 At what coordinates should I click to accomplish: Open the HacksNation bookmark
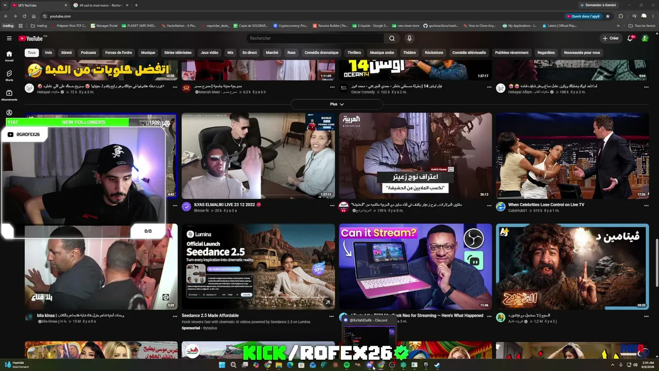coord(179,26)
